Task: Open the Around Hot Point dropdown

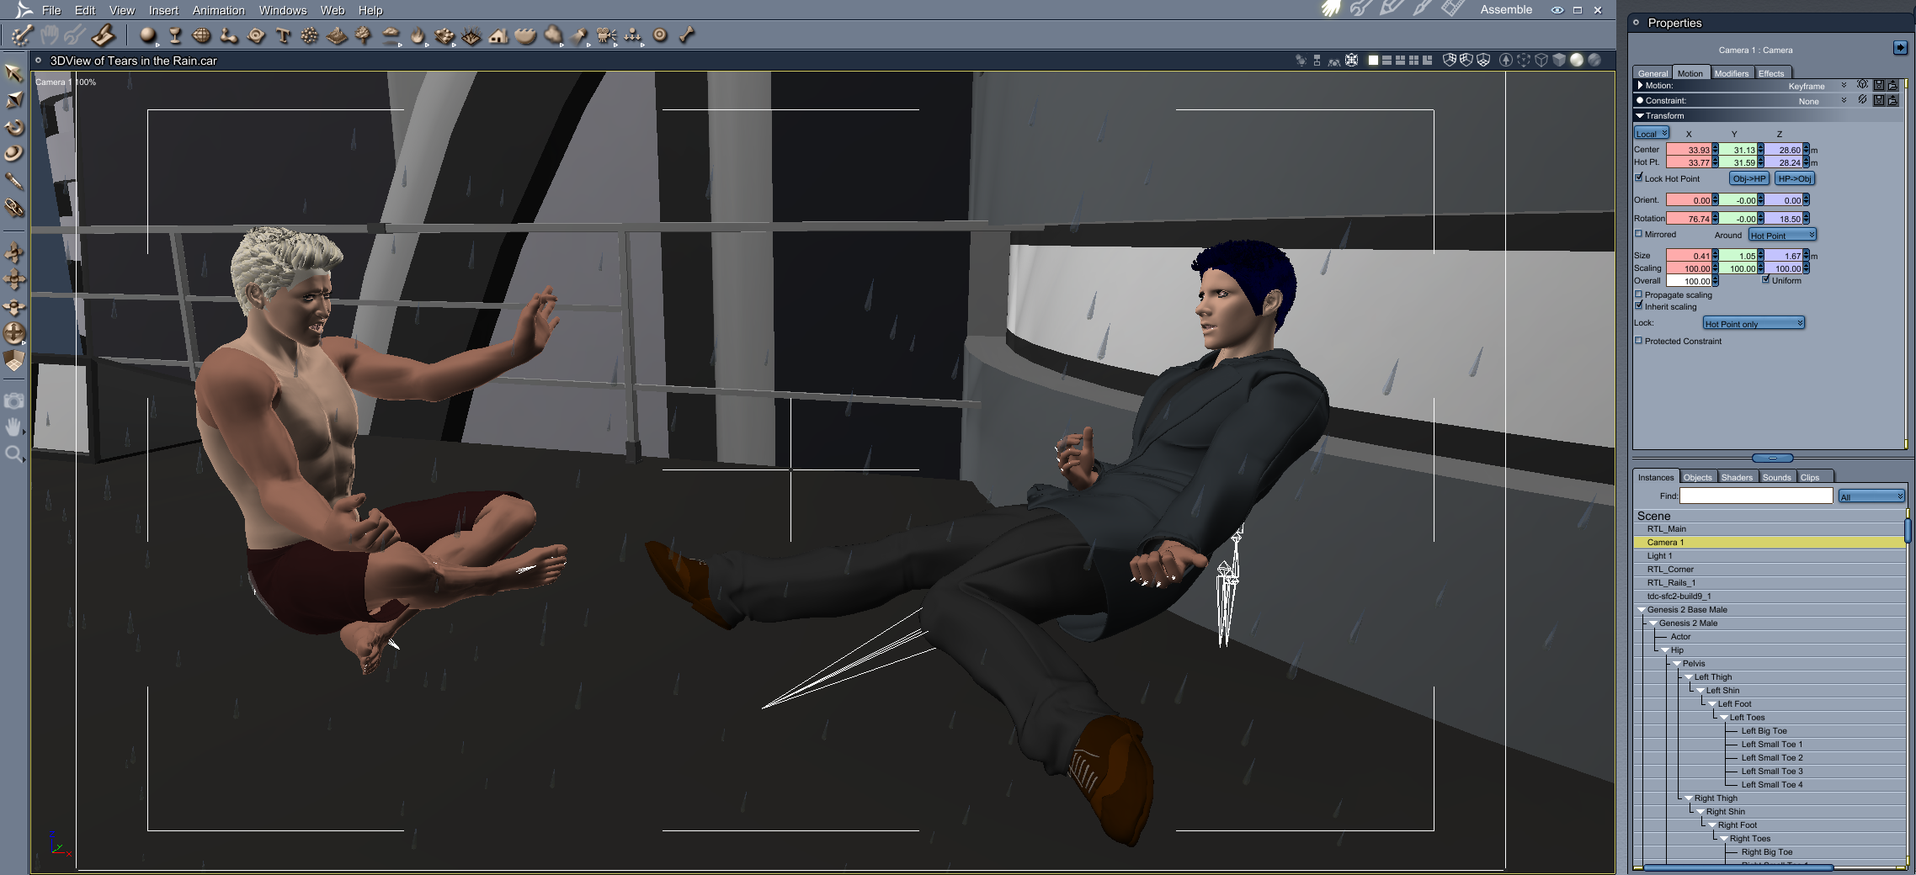Action: point(1782,235)
